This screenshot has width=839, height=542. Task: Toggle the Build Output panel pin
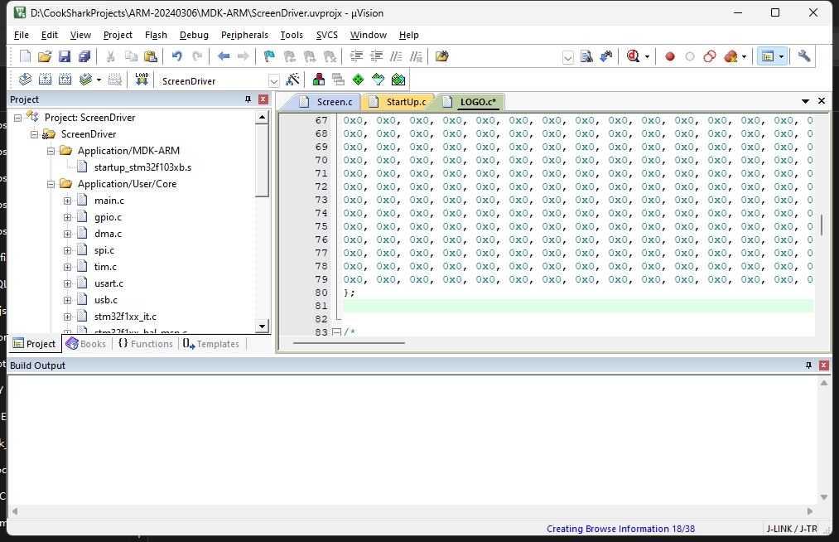[808, 365]
